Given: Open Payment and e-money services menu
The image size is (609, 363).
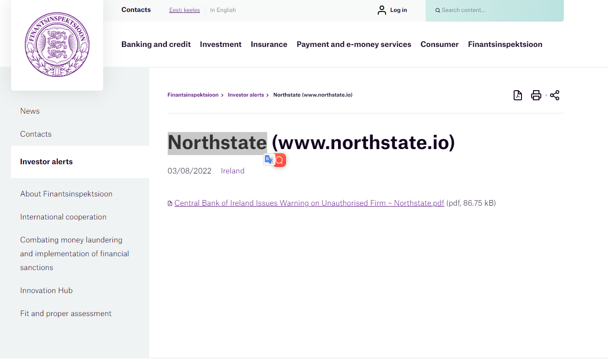Looking at the screenshot, I should pyautogui.click(x=354, y=44).
